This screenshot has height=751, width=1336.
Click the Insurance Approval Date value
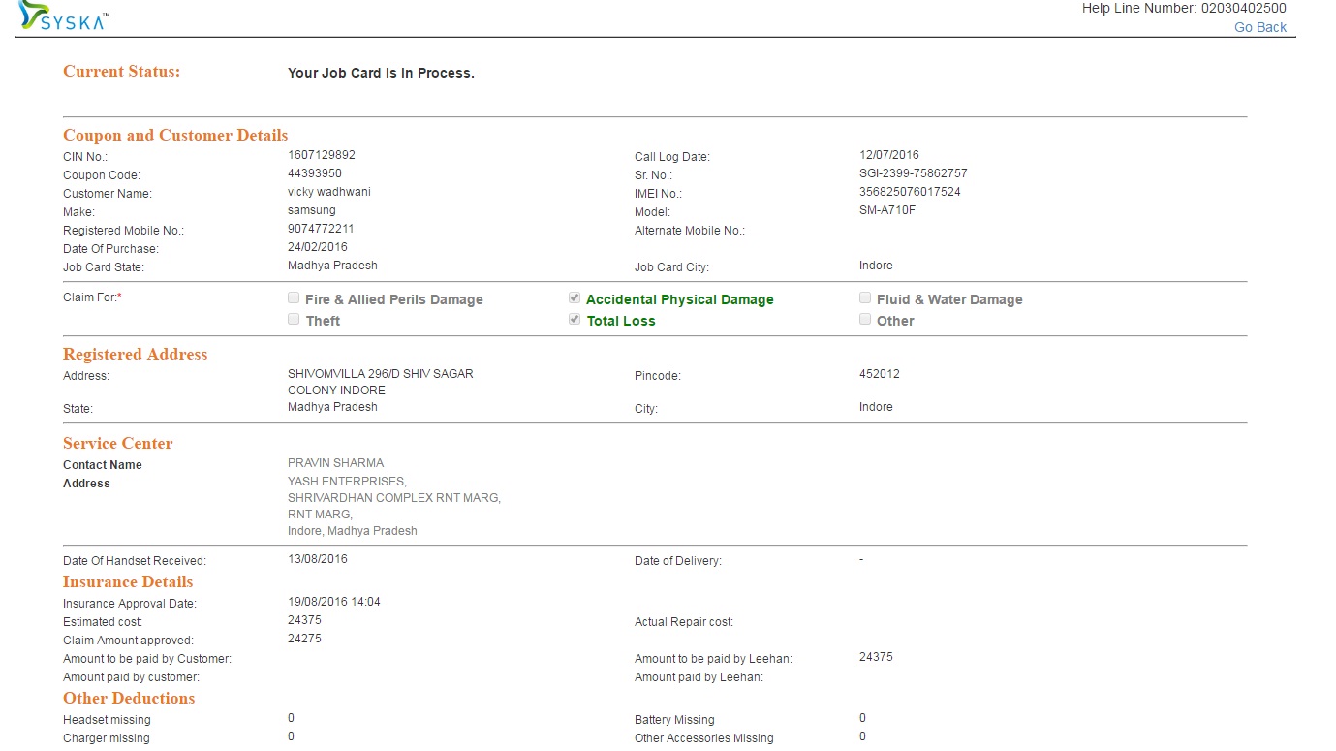(333, 602)
